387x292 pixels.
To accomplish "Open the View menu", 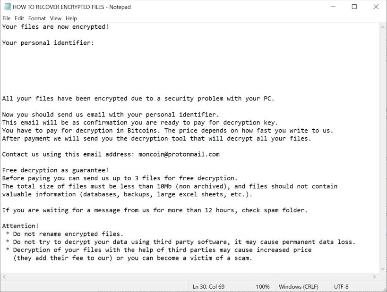I will [56, 18].
